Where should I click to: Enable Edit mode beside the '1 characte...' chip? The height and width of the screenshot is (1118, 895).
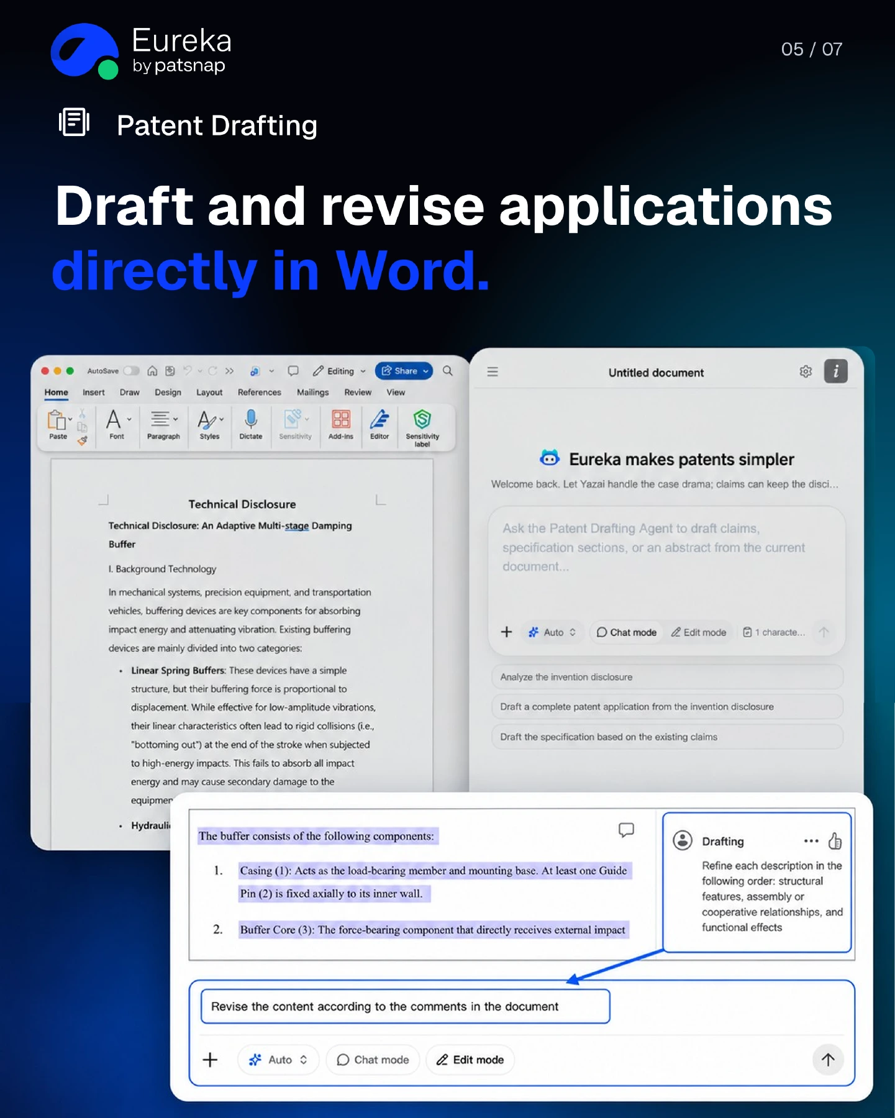tap(699, 632)
